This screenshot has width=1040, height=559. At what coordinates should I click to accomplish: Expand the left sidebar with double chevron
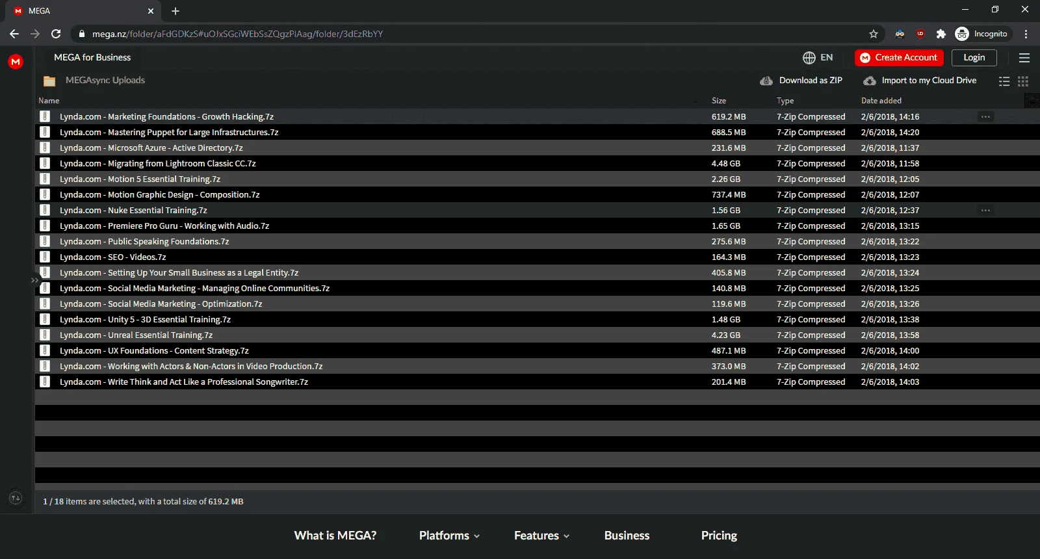click(34, 280)
